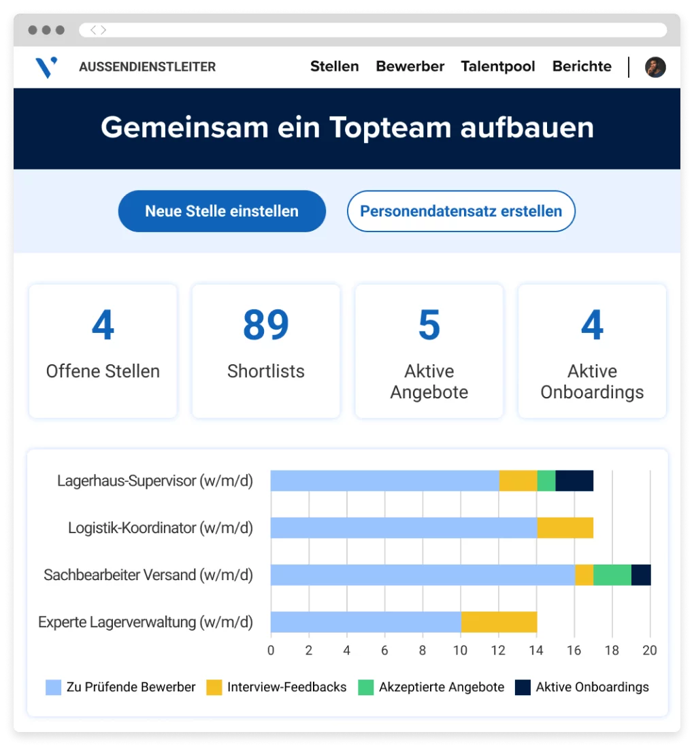694x747 pixels.
Task: Open the Offene Stellen card details
Action: pyautogui.click(x=102, y=351)
